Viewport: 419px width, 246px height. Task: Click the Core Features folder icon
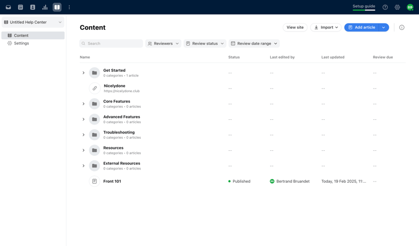(94, 104)
